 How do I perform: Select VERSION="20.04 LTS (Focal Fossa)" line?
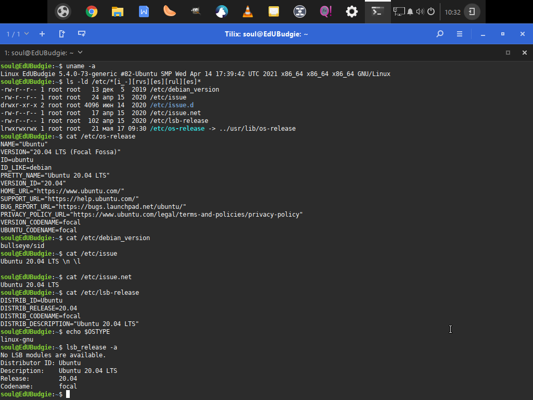[x=60, y=152]
